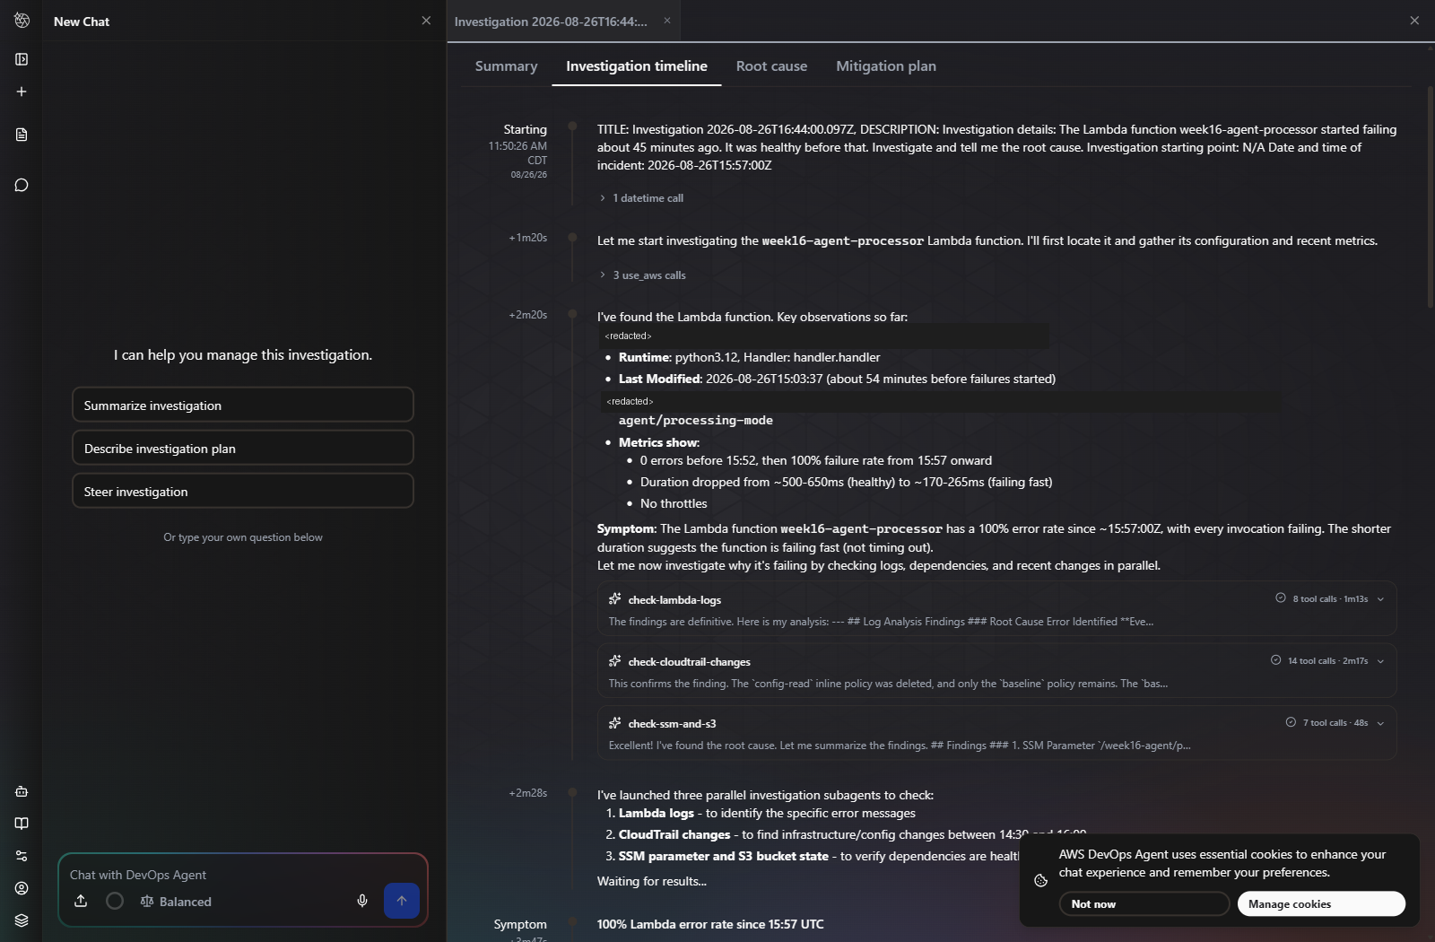
Task: Open the user profile icon in sidebar
Action: point(22,888)
